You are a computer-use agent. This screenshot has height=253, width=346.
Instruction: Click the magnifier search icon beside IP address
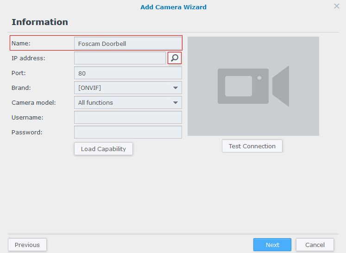click(x=175, y=58)
